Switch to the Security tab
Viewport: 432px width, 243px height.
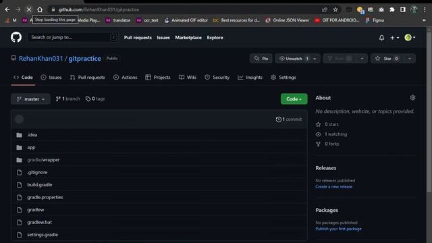coord(217,78)
